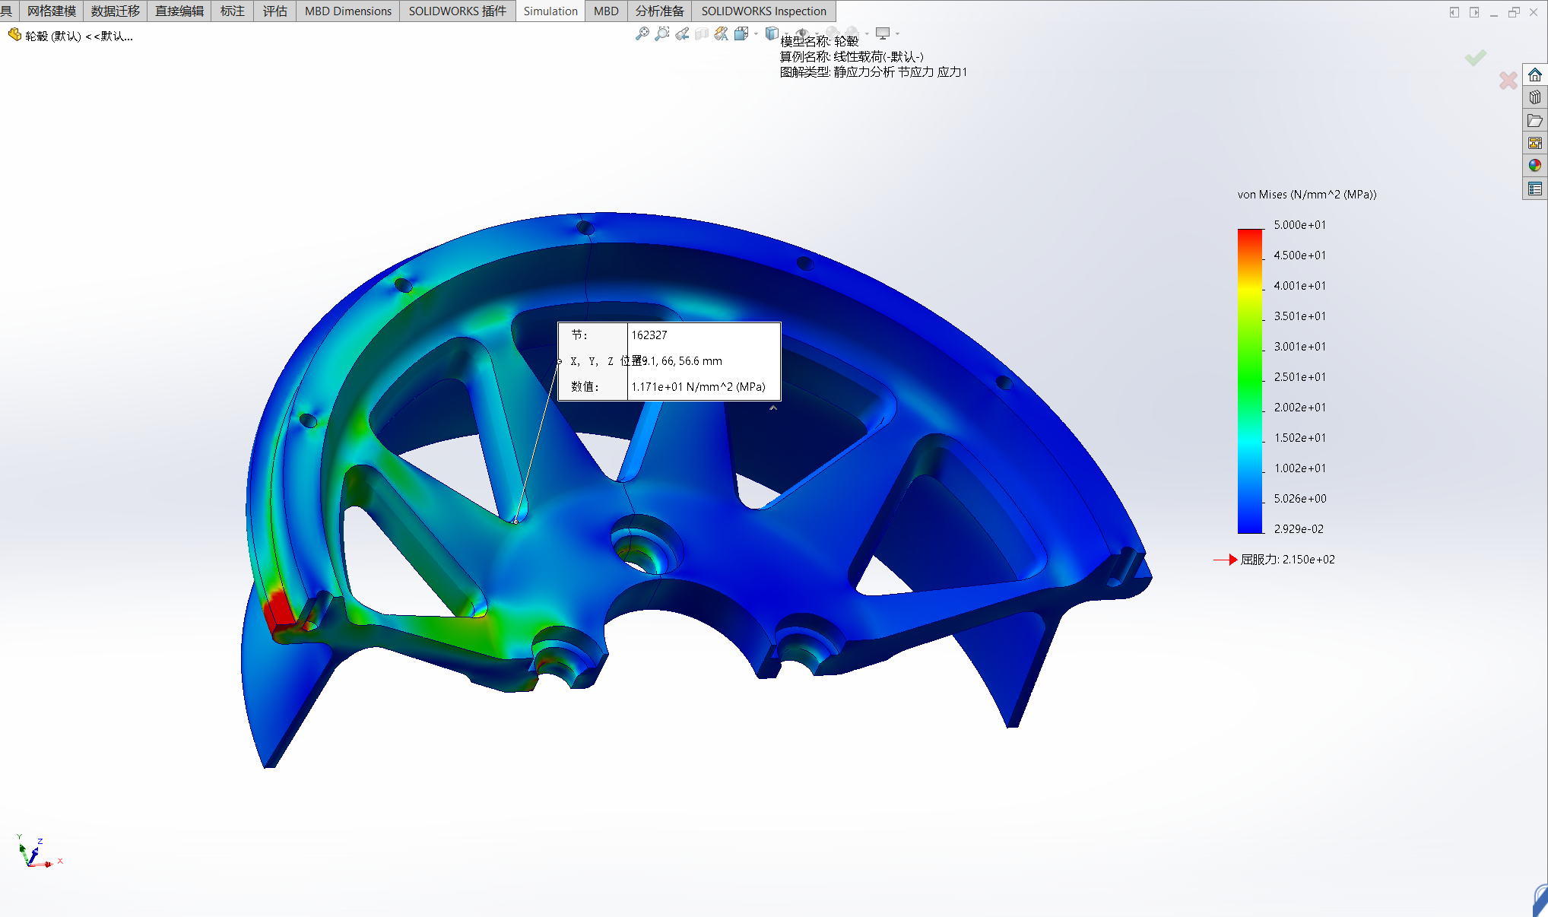Open the Dynamic Annotation Views icon

coord(721,33)
